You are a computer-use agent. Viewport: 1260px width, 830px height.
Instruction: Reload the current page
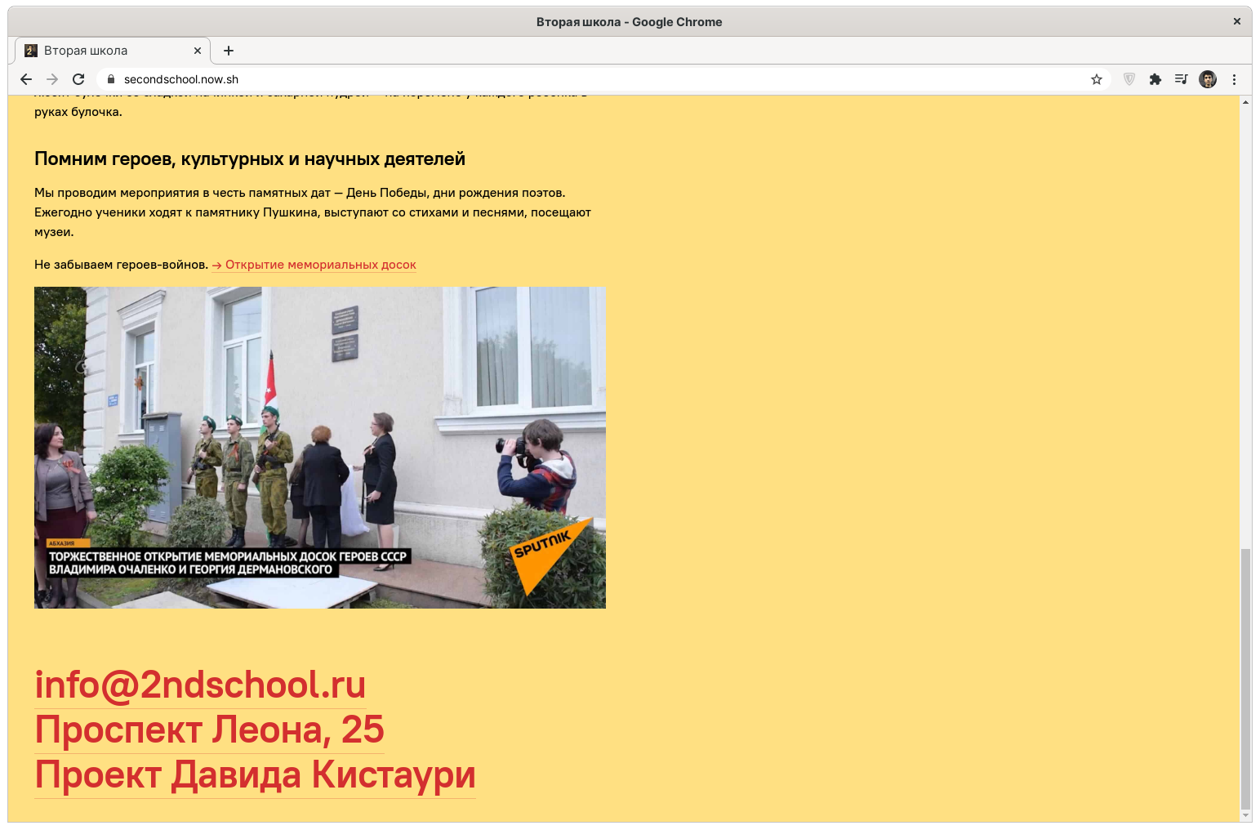coord(78,79)
